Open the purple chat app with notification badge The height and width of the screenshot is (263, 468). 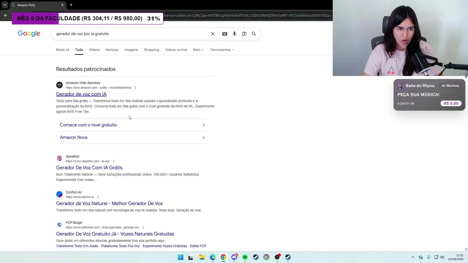tap(234, 257)
